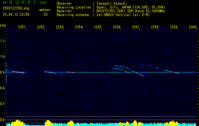199x126 pixels.
Task: Click the 1.1 kHz frequency label
Action: coord(3,41)
